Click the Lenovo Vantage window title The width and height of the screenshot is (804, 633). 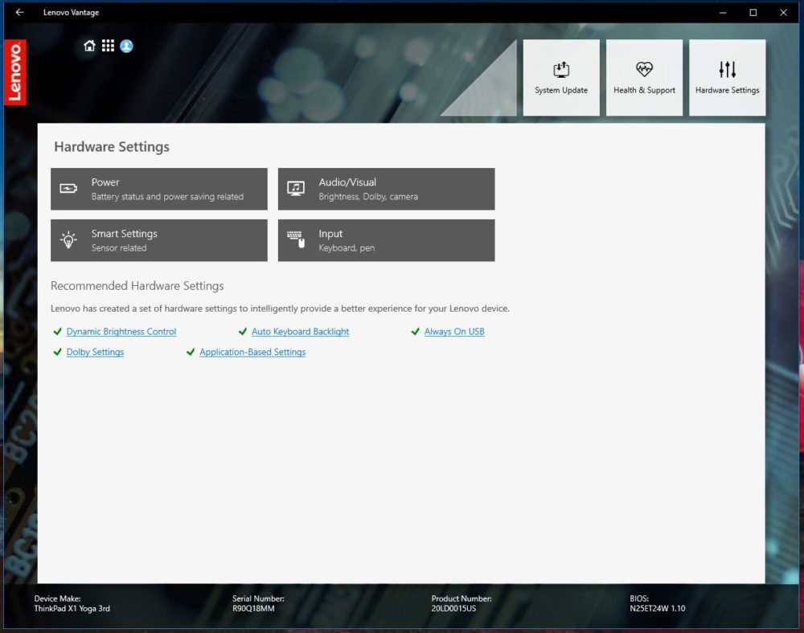[x=72, y=12]
